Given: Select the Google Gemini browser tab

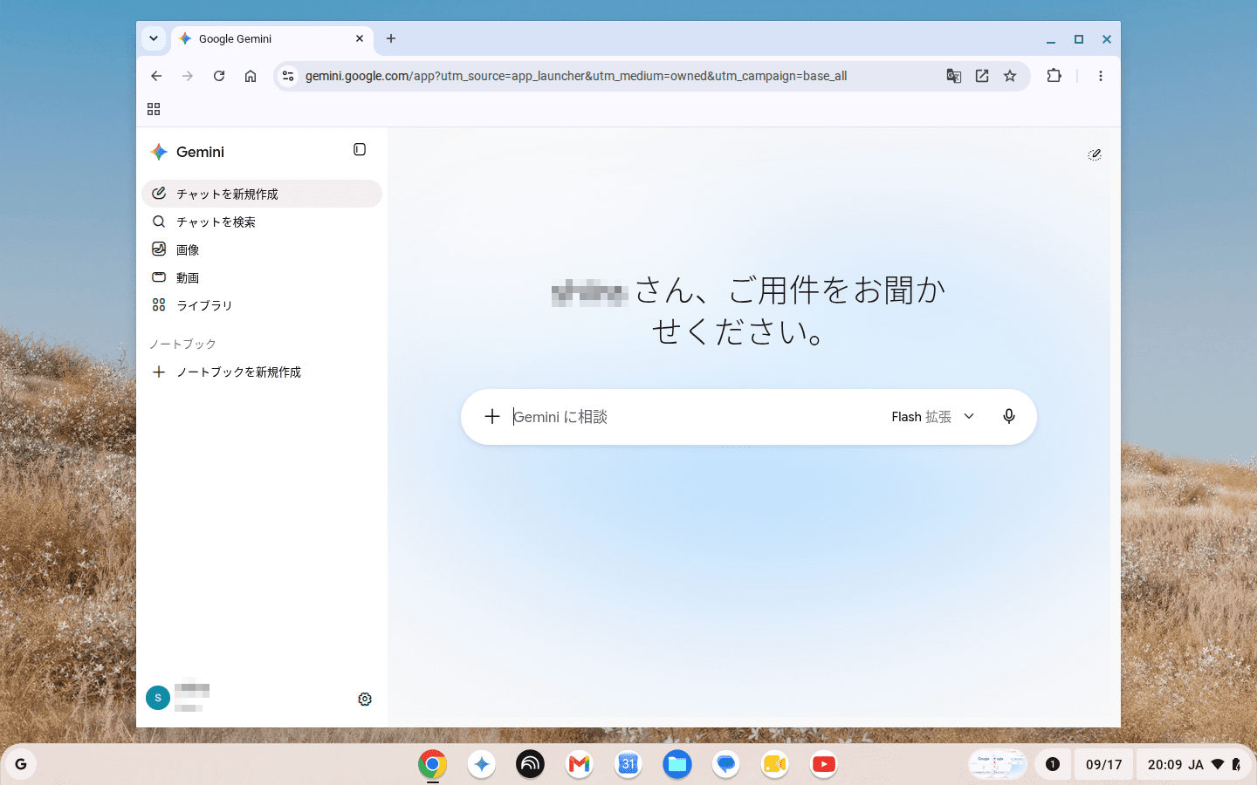Looking at the screenshot, I should click(x=271, y=38).
